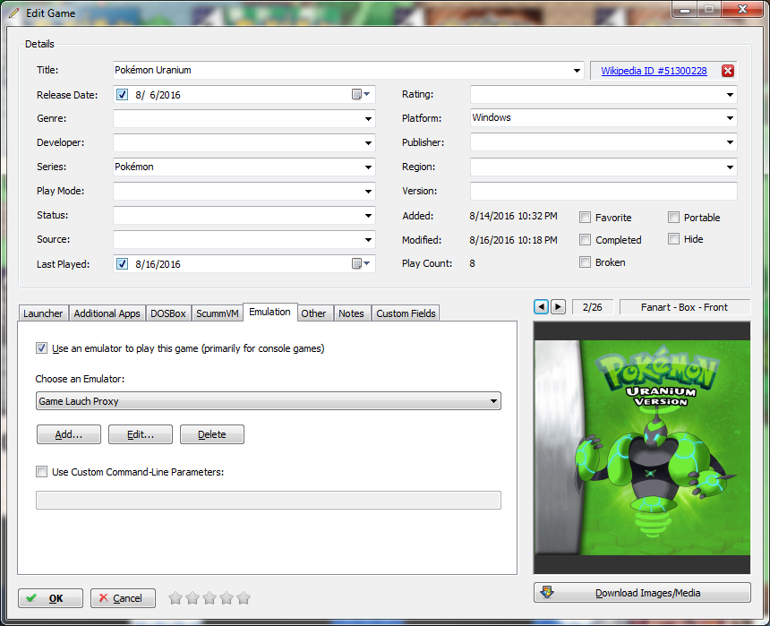
Task: Open the Region dropdown
Action: click(x=730, y=167)
